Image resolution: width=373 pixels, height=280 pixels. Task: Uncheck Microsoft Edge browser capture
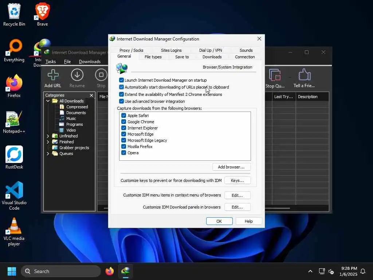(123, 134)
